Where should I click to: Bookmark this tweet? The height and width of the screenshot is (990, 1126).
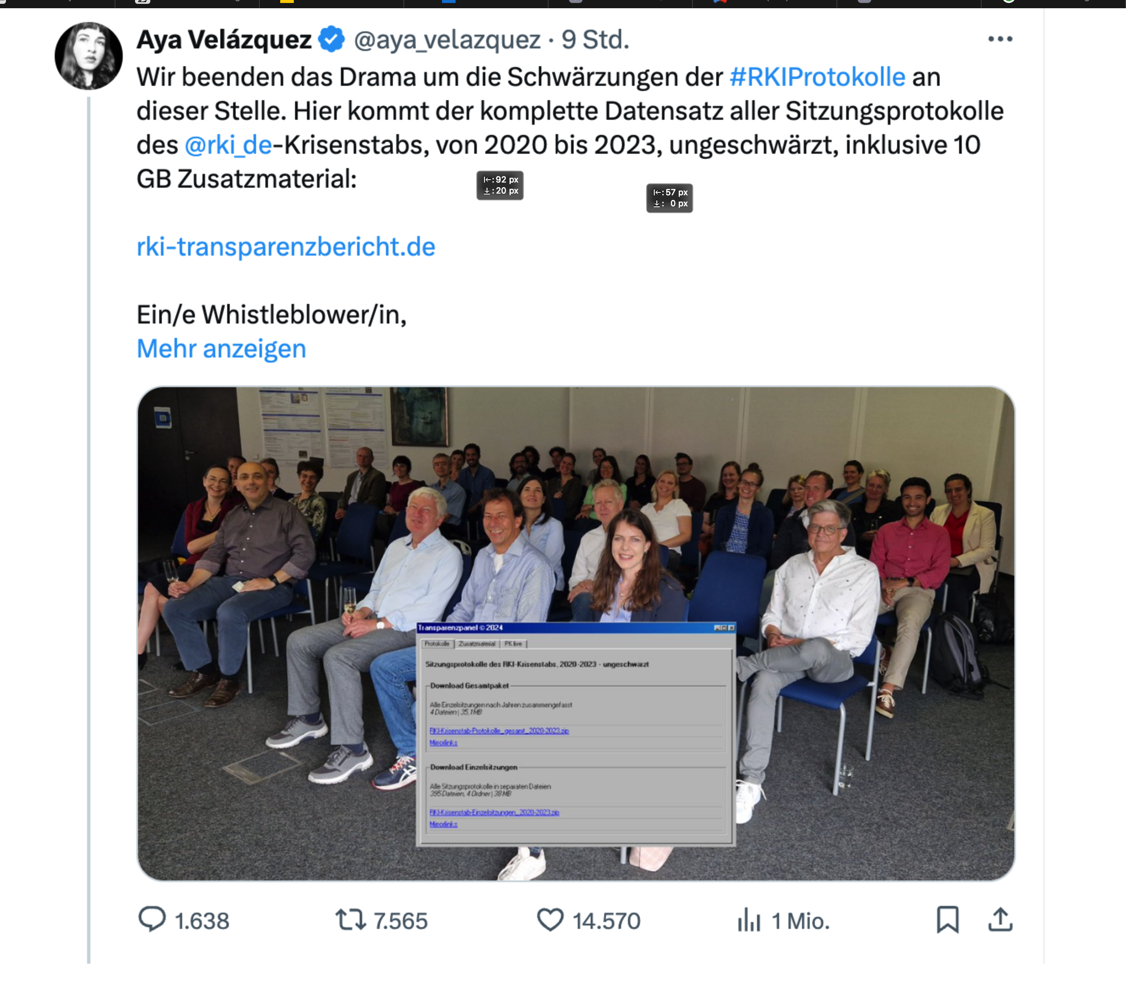pos(948,920)
